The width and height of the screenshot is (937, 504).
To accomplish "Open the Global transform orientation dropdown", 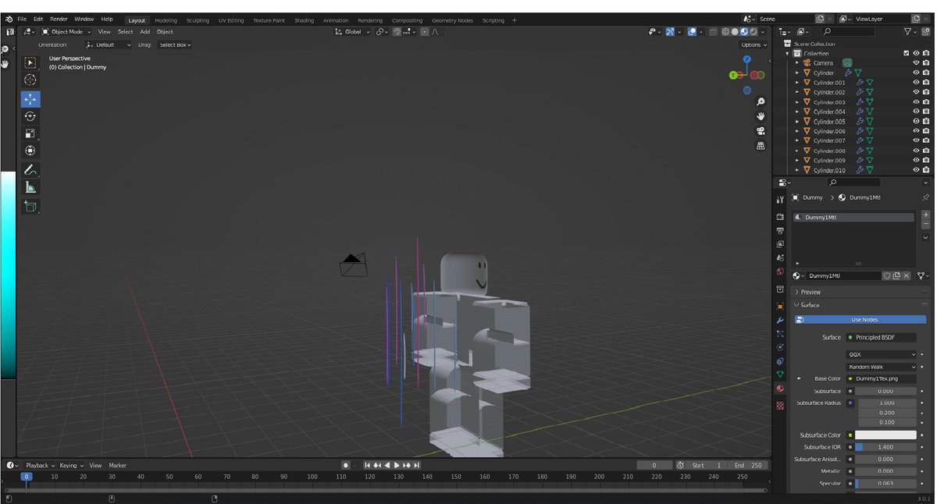I will 352,32.
